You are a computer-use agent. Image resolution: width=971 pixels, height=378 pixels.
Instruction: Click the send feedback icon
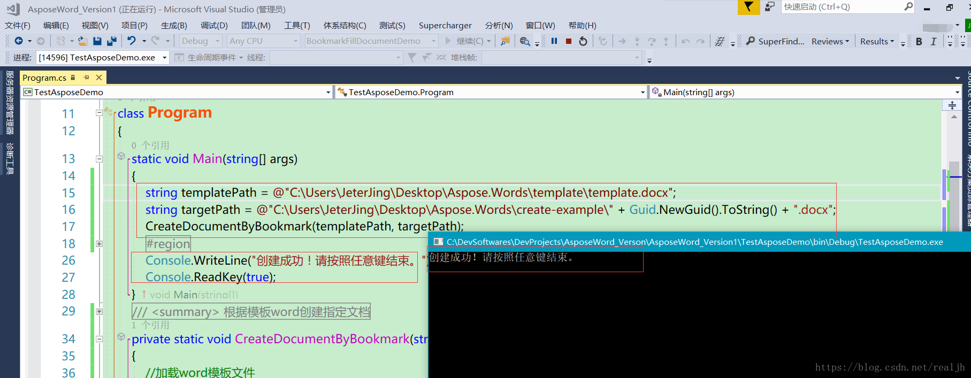click(769, 7)
